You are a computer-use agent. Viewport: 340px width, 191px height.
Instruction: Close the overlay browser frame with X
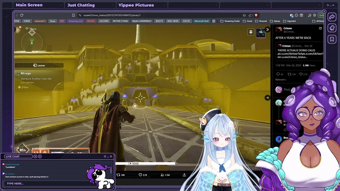(x=324, y=11)
